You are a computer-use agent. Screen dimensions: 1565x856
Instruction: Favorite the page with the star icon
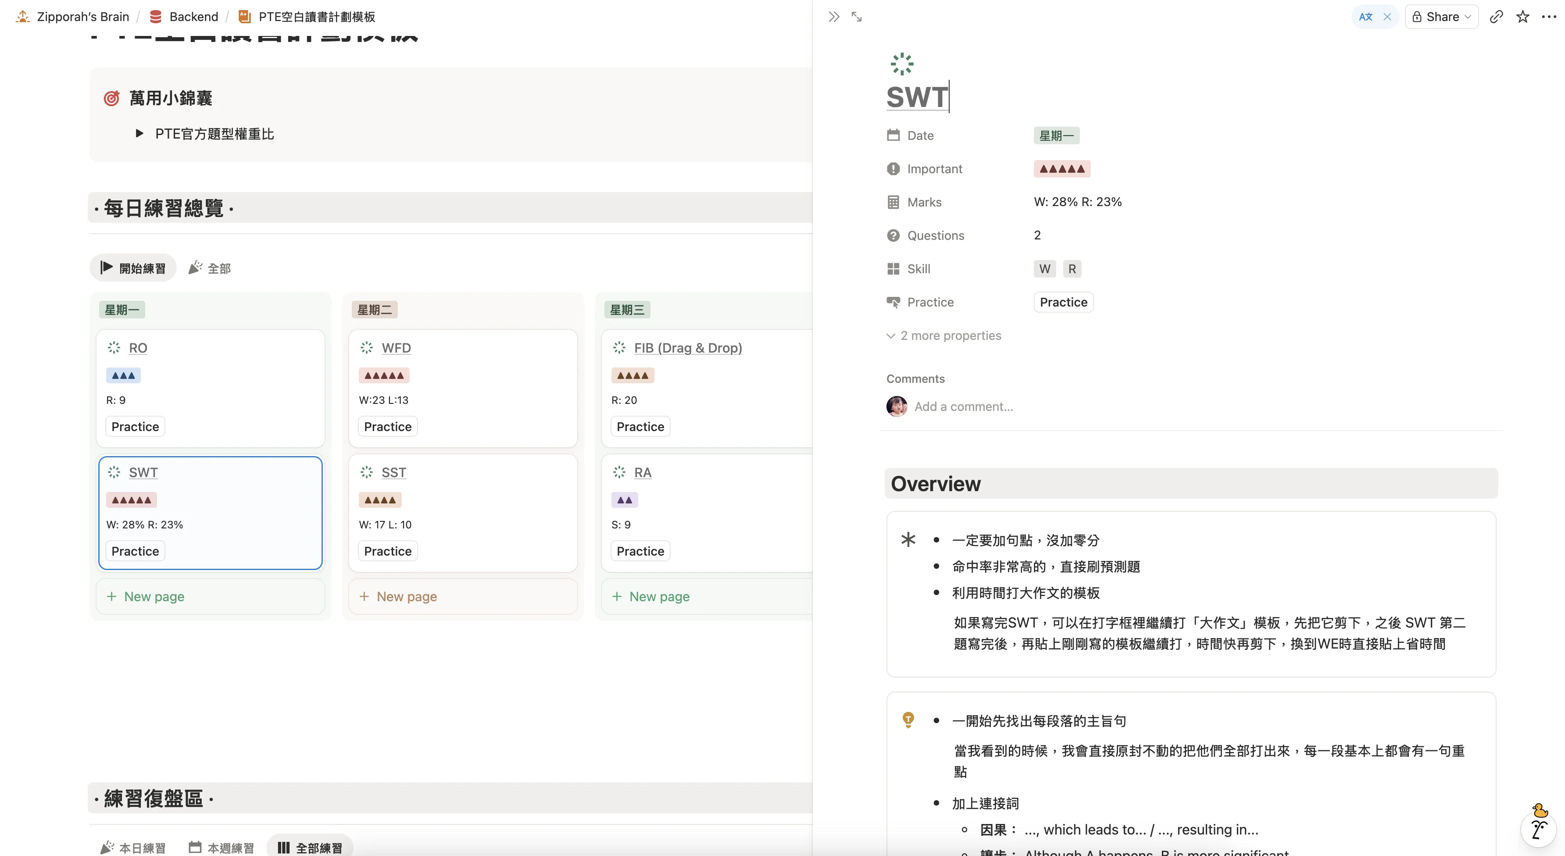point(1522,17)
